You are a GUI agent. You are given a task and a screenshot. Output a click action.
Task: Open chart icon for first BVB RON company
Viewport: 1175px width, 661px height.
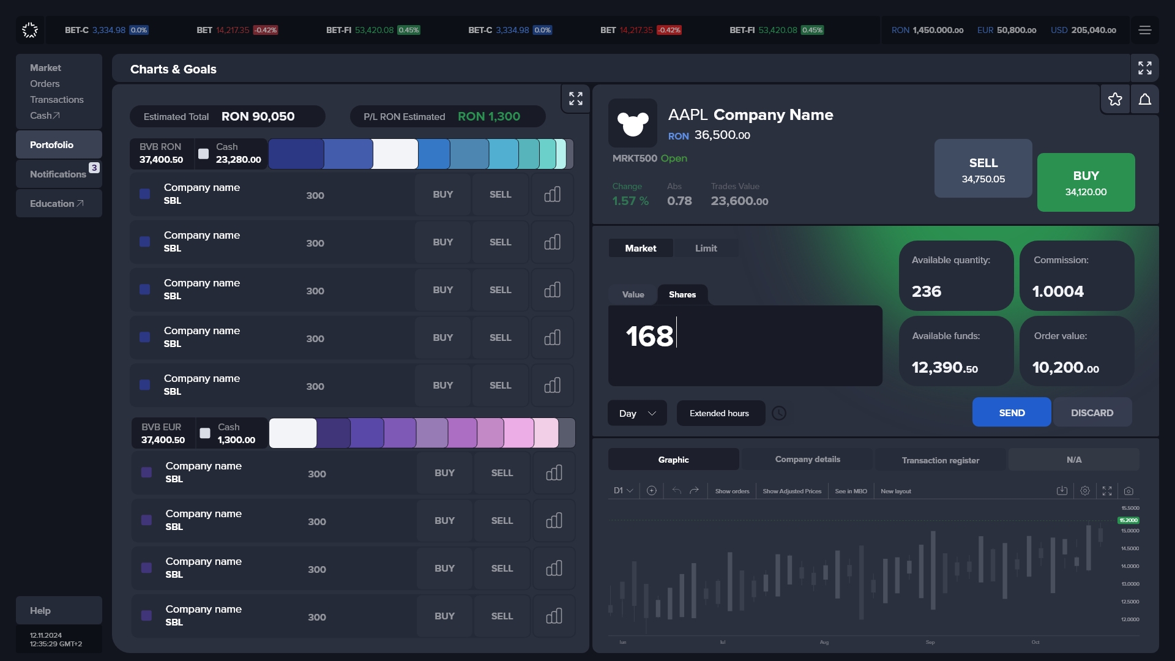click(x=552, y=195)
